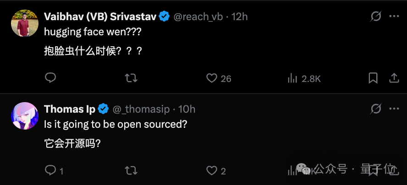
Task: Like Thomas Ip's tweet with 2 likes
Action: tap(212, 171)
